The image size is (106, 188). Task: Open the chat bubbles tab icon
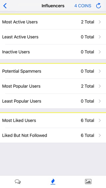(x=18, y=182)
